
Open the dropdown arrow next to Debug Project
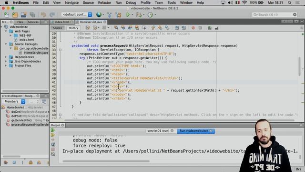click(x=143, y=15)
